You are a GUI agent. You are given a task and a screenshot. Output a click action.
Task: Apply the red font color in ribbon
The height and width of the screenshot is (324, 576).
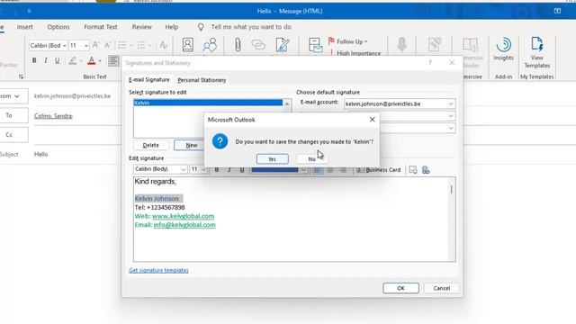coord(92,60)
